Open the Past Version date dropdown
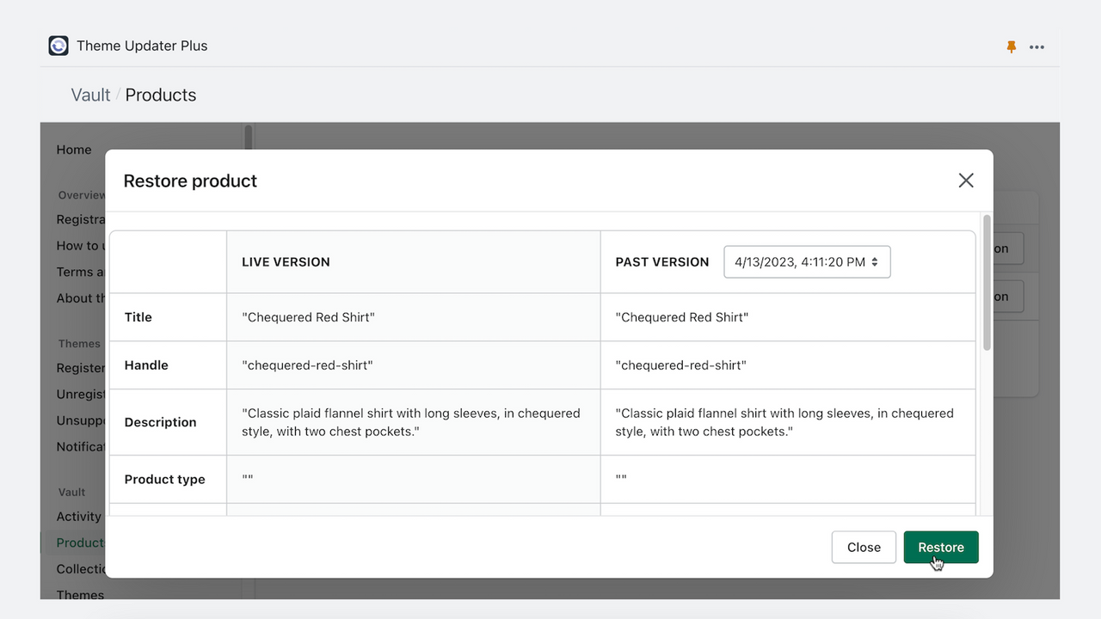Viewport: 1101px width, 619px height. pos(807,262)
